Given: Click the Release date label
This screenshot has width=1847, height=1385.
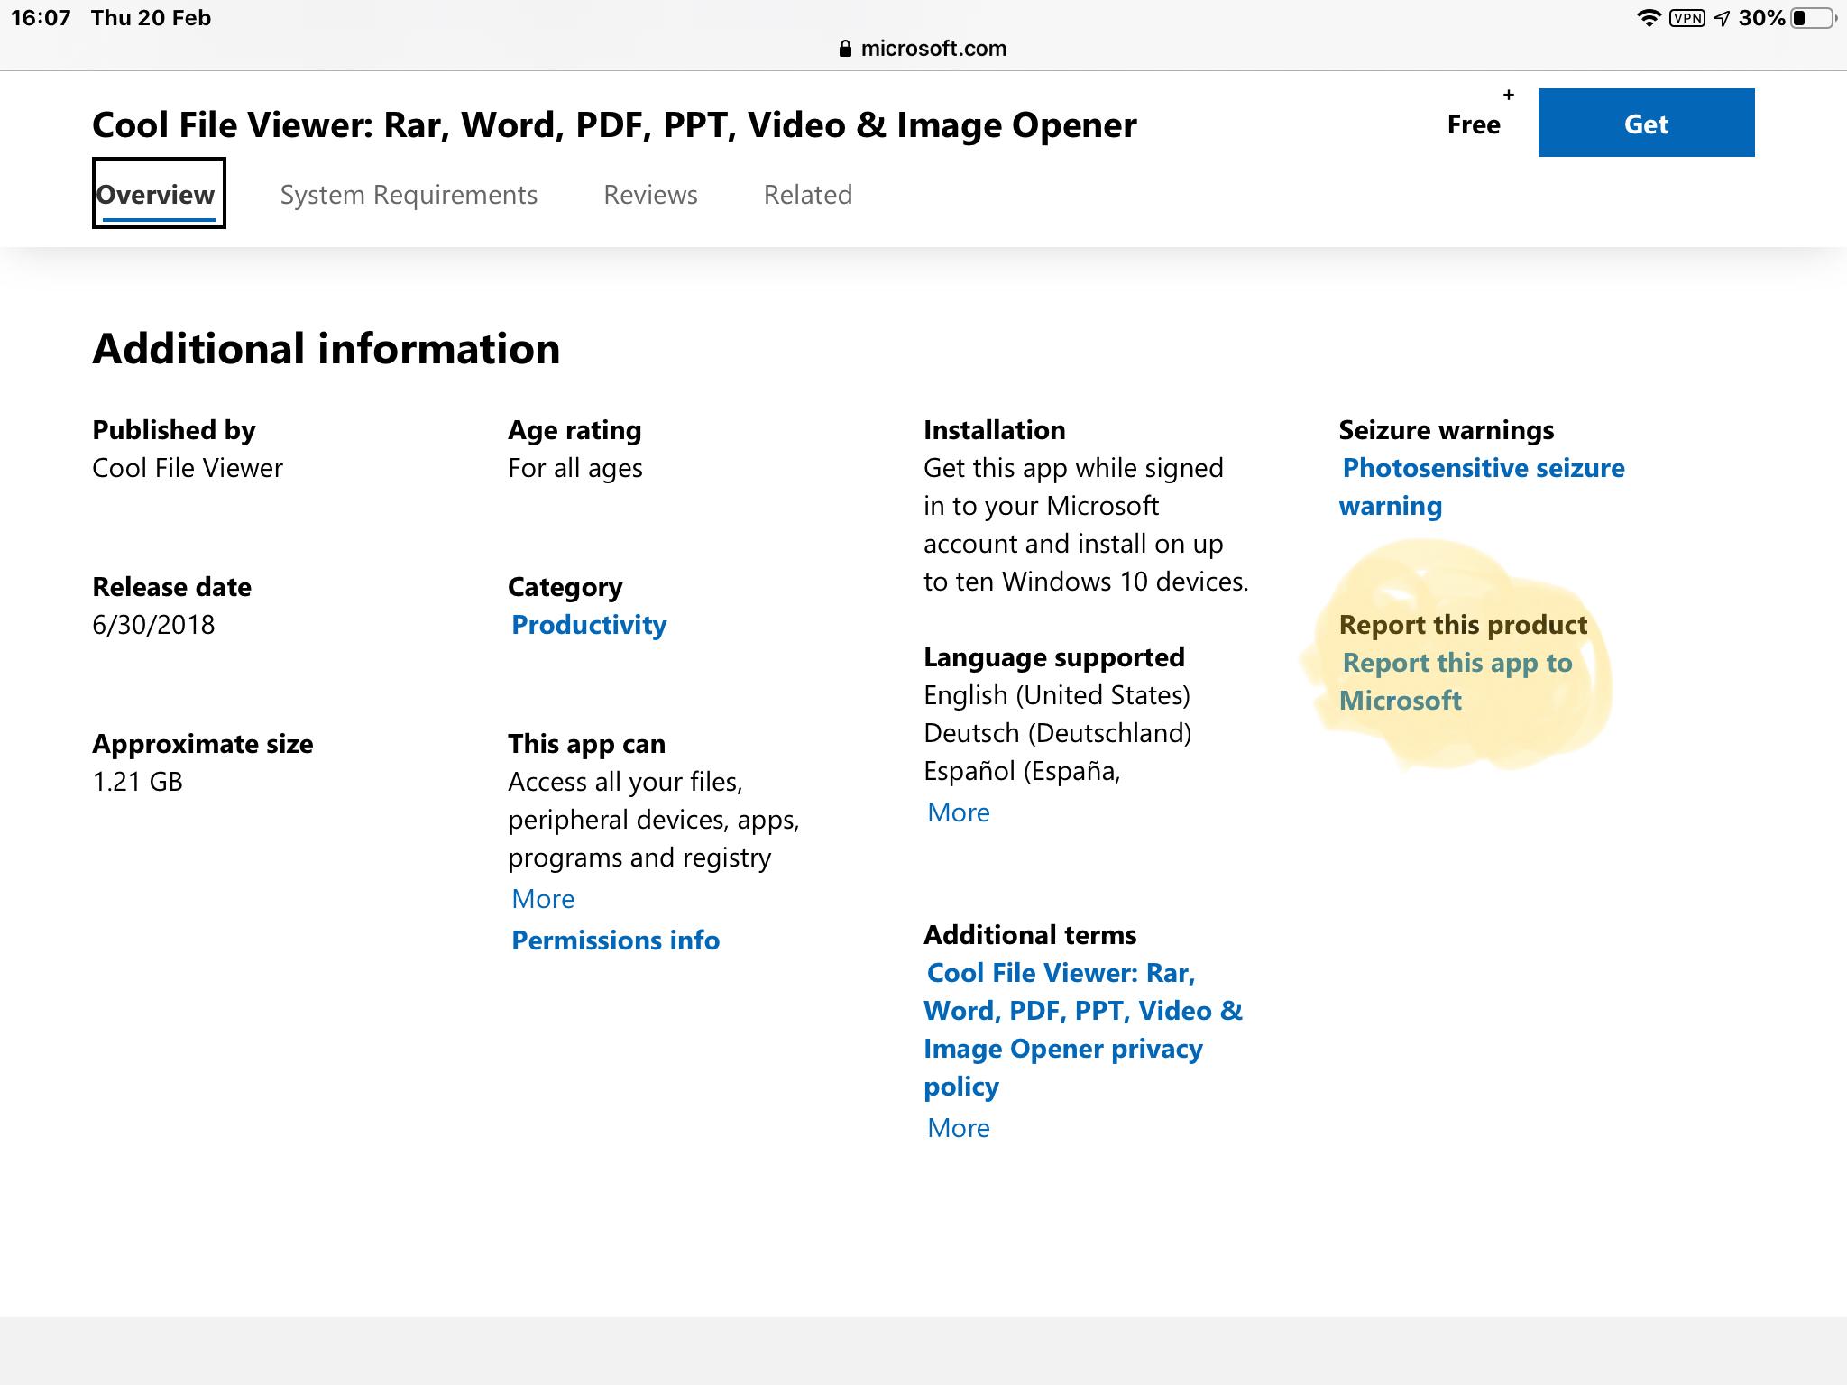Looking at the screenshot, I should pos(171,587).
